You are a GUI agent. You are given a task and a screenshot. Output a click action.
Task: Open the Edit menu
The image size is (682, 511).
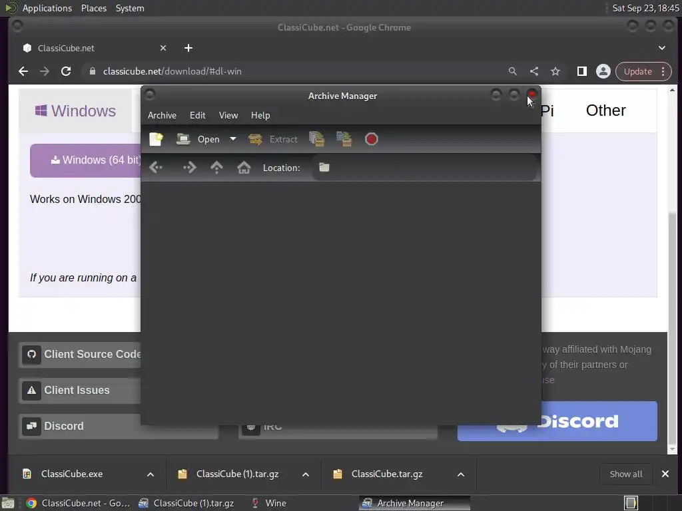[197, 115]
